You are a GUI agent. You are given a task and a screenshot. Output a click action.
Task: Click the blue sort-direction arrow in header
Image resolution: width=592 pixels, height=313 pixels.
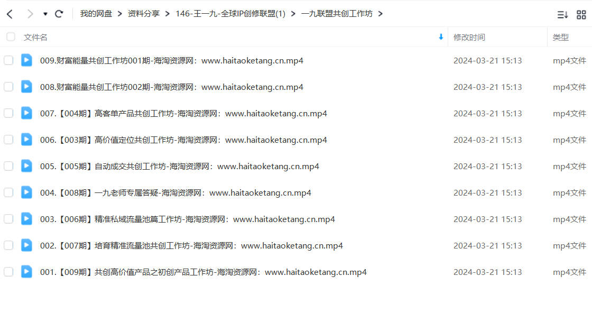(441, 37)
